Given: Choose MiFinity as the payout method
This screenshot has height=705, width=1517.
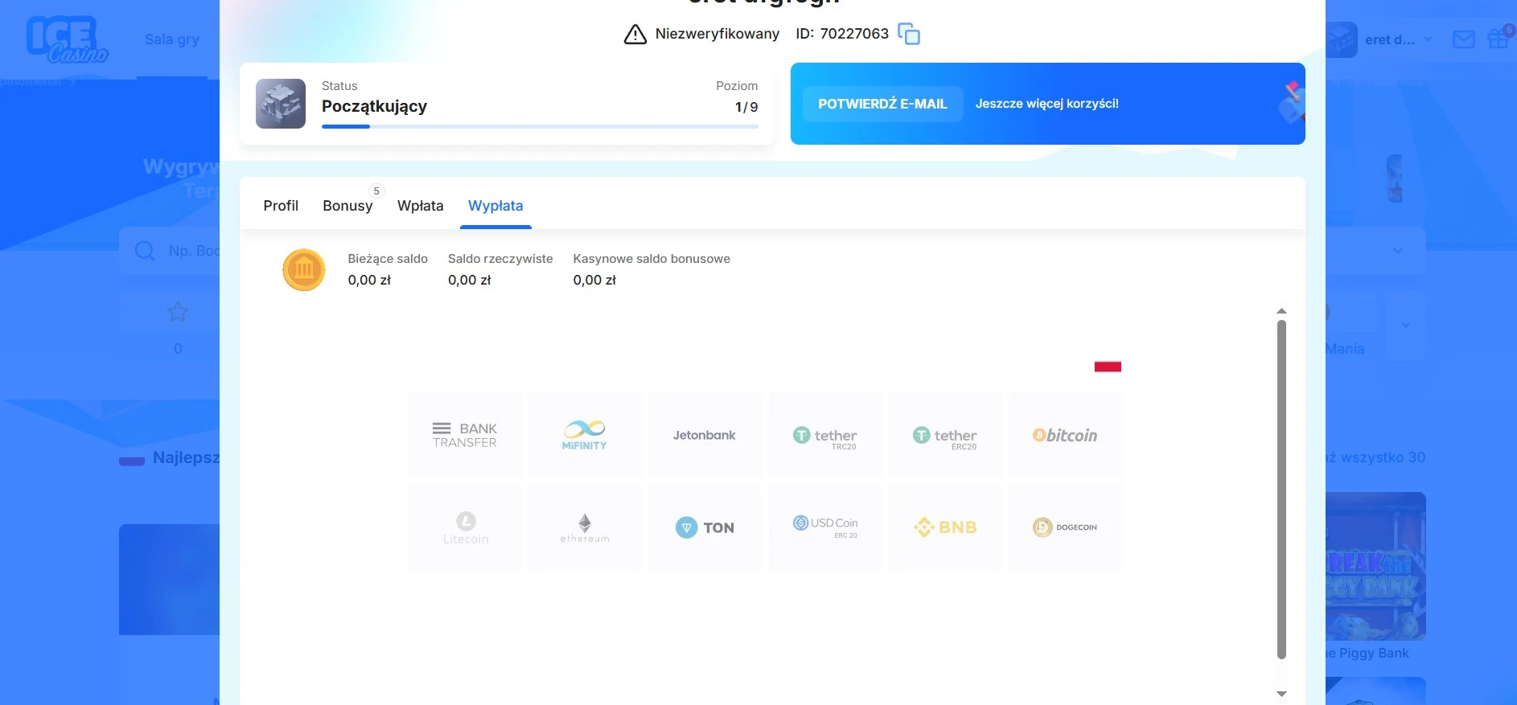Looking at the screenshot, I should pyautogui.click(x=585, y=435).
